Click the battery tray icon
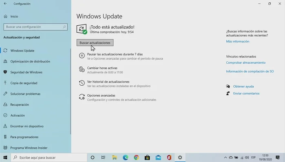This screenshot has width=285, height=162. (236, 158)
